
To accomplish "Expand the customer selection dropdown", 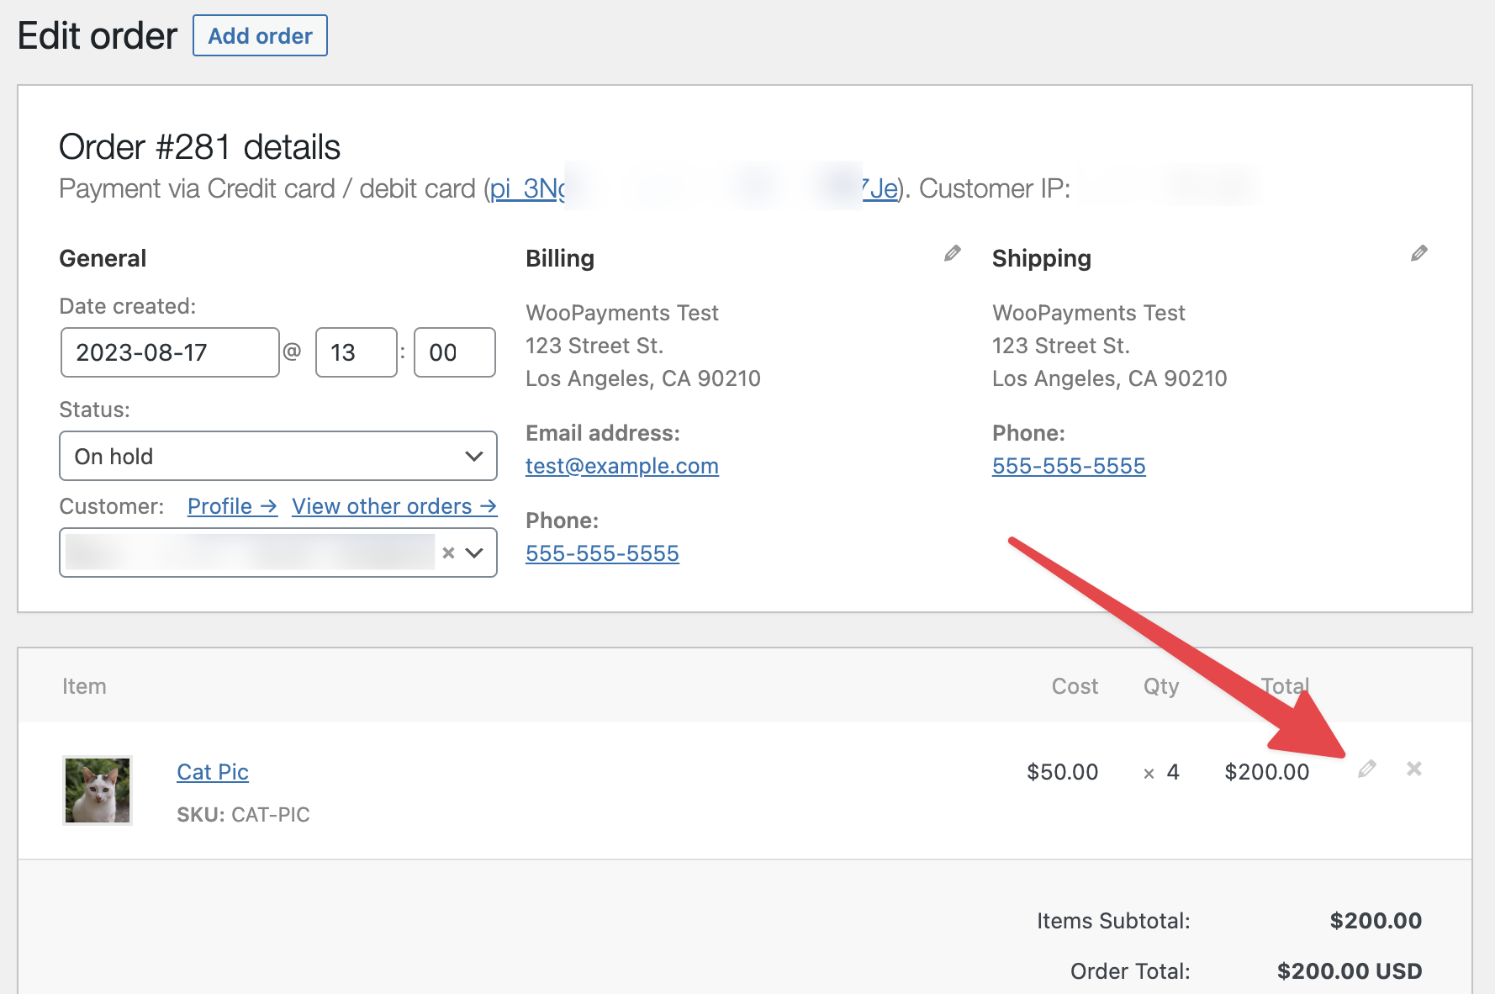I will click(474, 553).
